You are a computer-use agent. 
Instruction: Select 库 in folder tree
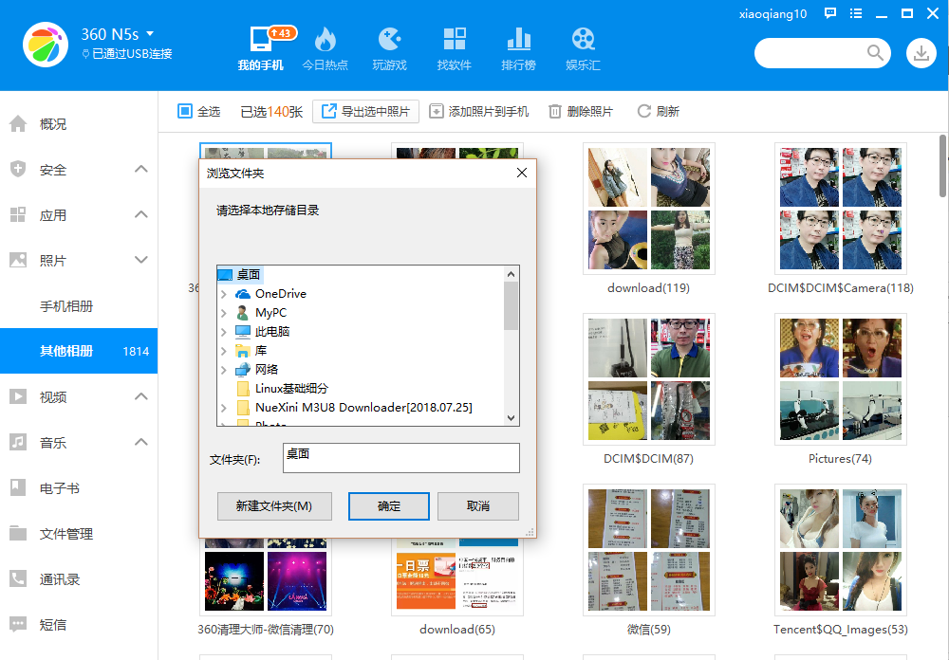click(260, 350)
